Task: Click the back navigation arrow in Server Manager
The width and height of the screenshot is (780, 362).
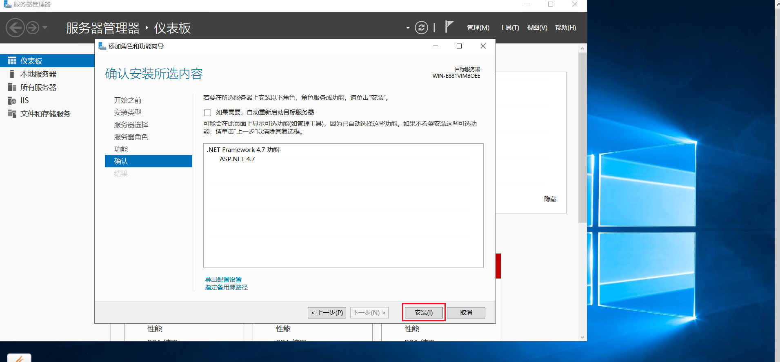Action: click(x=15, y=28)
